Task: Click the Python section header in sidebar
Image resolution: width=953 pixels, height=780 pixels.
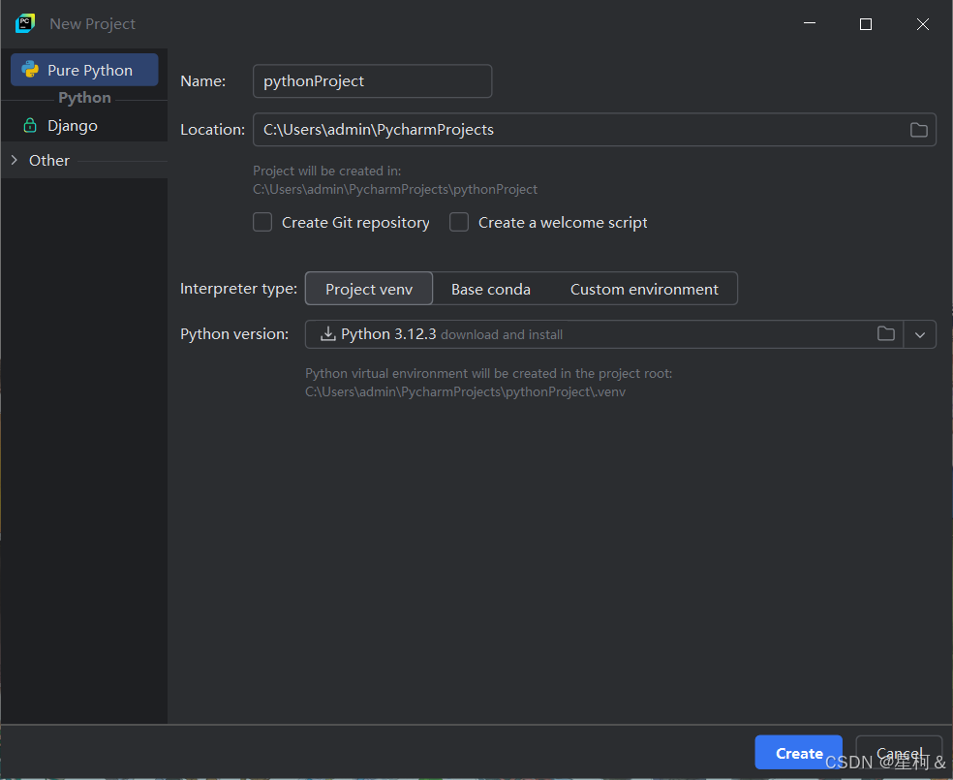Action: 84,98
